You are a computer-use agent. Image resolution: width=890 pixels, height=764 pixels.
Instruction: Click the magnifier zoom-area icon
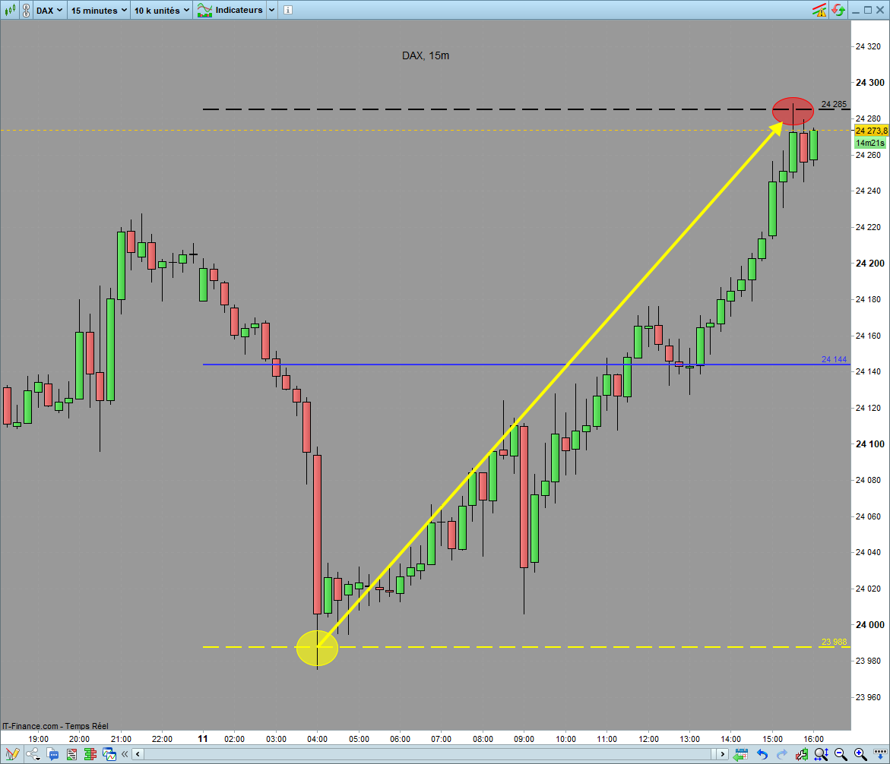pos(822,754)
